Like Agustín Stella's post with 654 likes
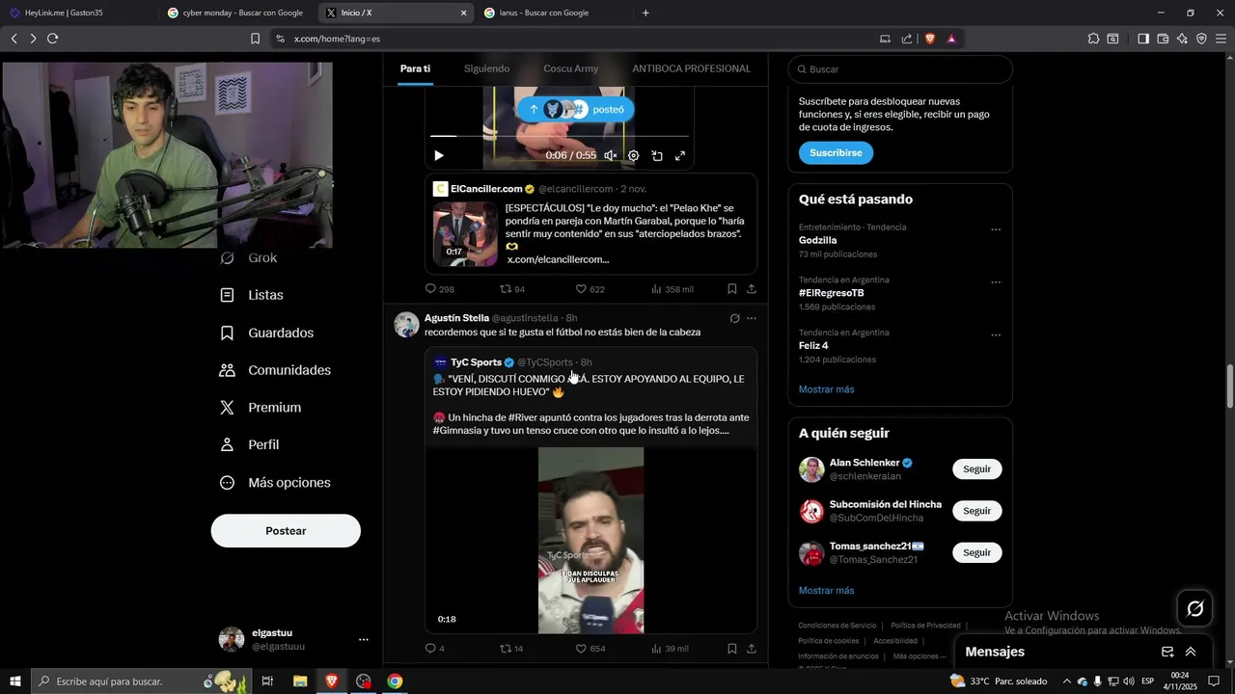Image resolution: width=1235 pixels, height=694 pixels. click(x=590, y=649)
